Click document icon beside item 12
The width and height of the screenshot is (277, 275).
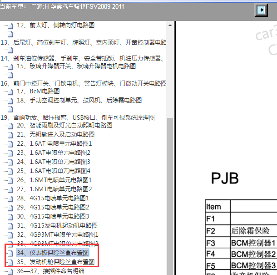[x=10, y=25]
